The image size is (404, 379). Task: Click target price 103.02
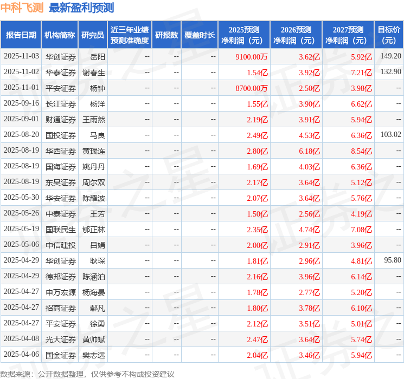click(x=390, y=135)
